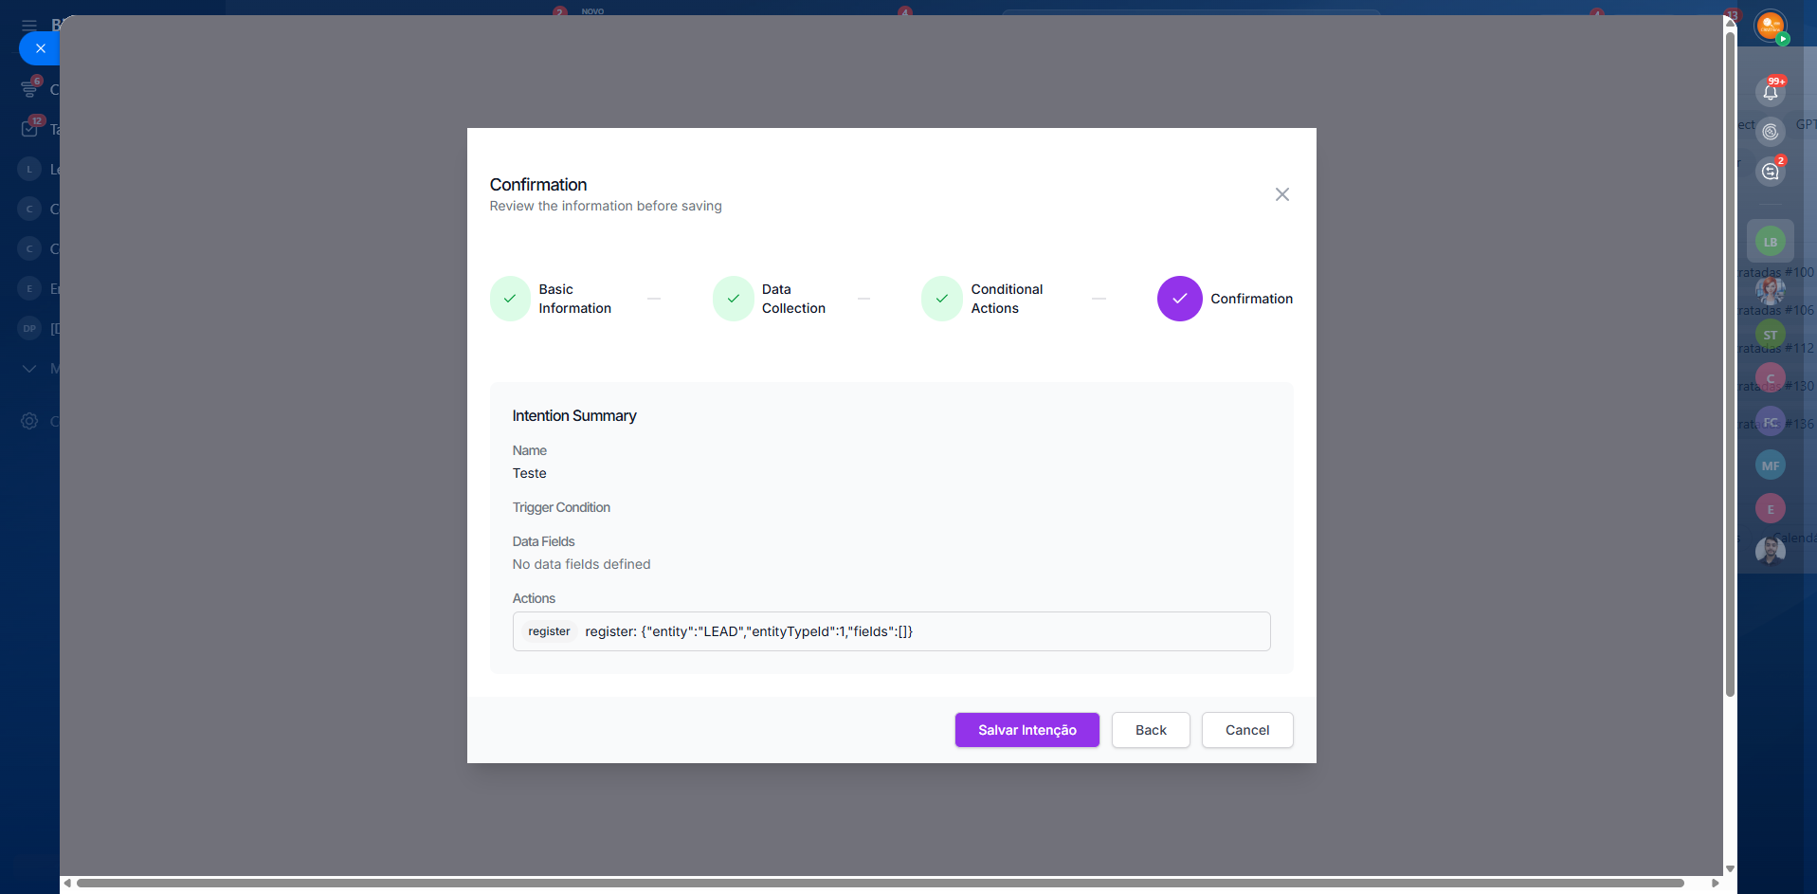Open the Data Collection step
Screen dimensions: 1817x894
pos(733,299)
